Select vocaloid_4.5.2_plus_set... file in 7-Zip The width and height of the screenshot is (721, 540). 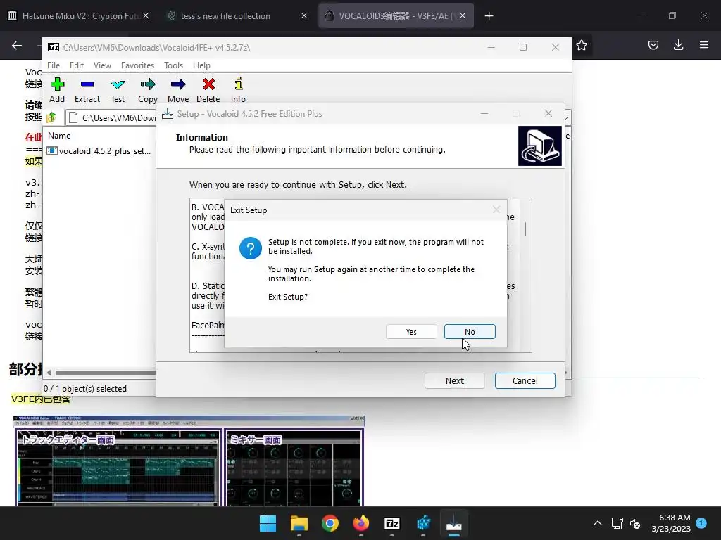pyautogui.click(x=99, y=151)
